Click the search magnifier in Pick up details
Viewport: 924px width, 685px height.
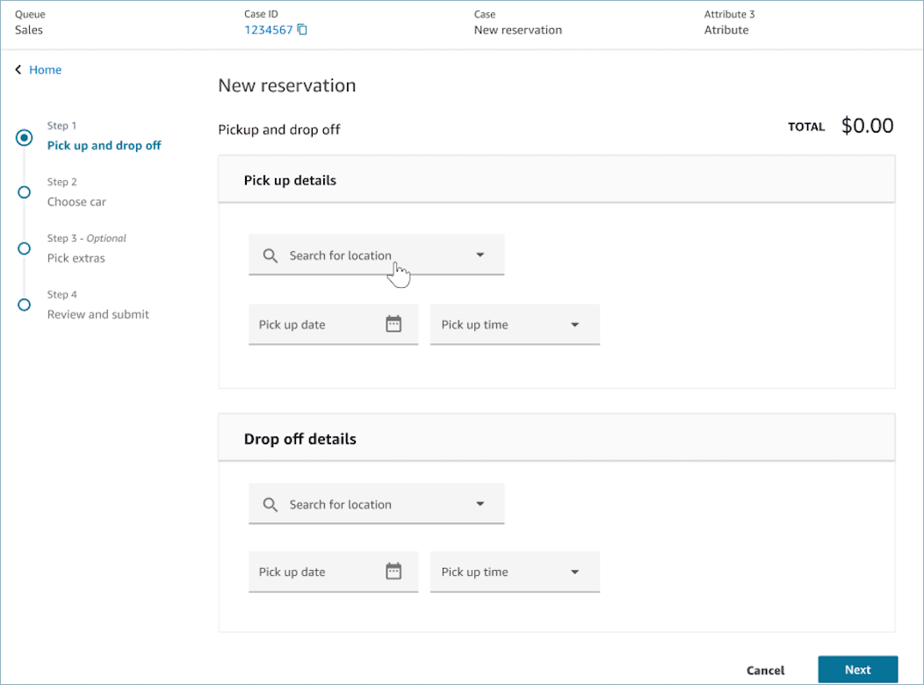[270, 256]
